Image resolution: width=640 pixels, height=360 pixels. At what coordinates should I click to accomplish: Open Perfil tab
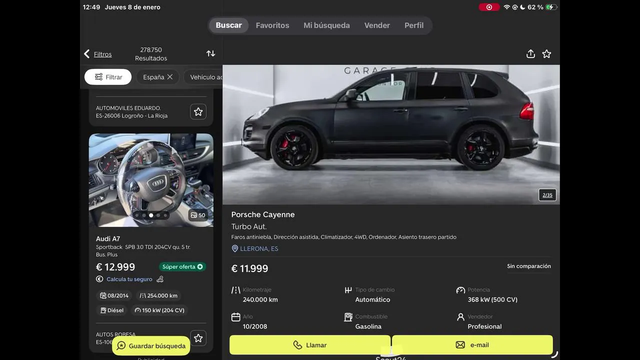[x=414, y=25]
